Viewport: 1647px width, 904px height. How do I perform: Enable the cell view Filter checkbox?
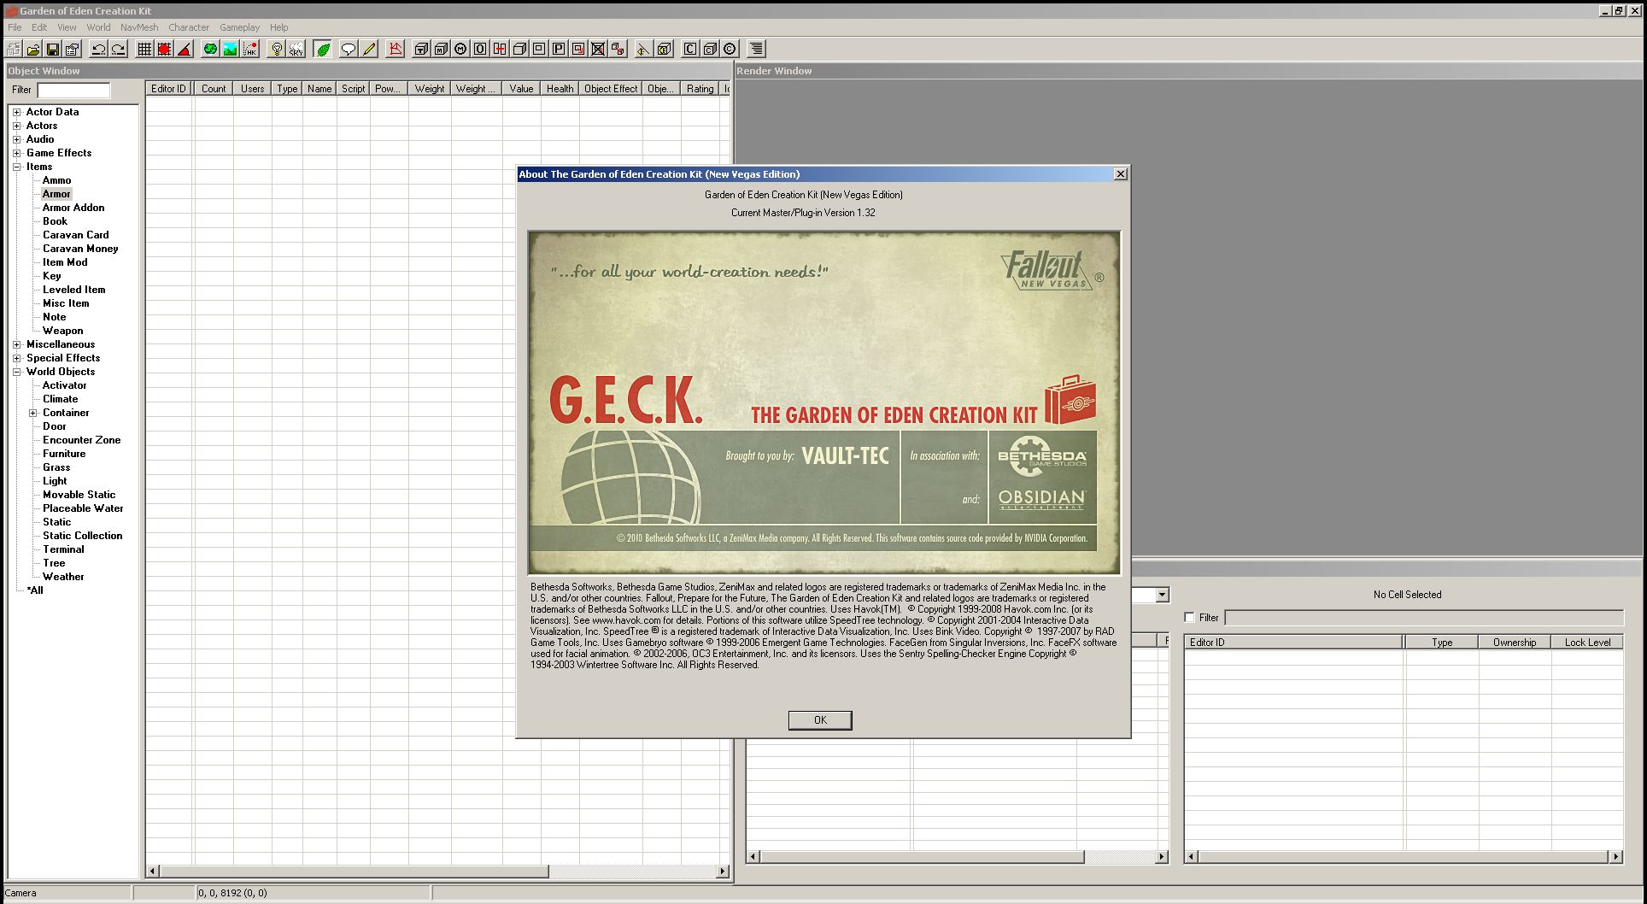[x=1190, y=617]
